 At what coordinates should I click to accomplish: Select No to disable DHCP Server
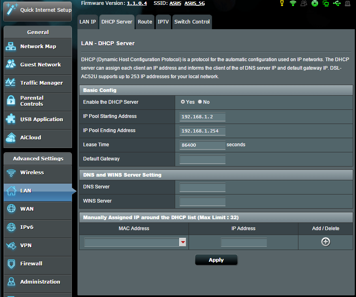pyautogui.click(x=200, y=102)
